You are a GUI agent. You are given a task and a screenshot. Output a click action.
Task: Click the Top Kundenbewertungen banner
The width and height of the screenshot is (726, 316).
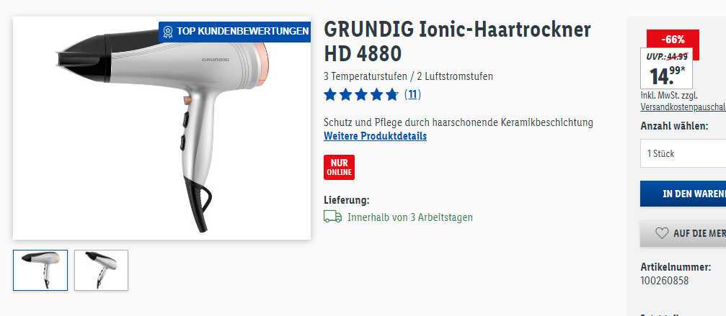[x=235, y=32]
